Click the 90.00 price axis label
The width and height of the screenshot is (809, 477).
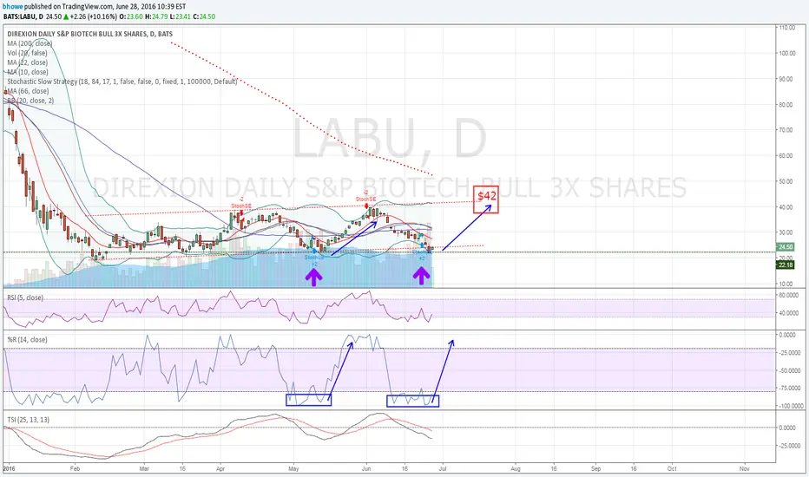[786, 79]
